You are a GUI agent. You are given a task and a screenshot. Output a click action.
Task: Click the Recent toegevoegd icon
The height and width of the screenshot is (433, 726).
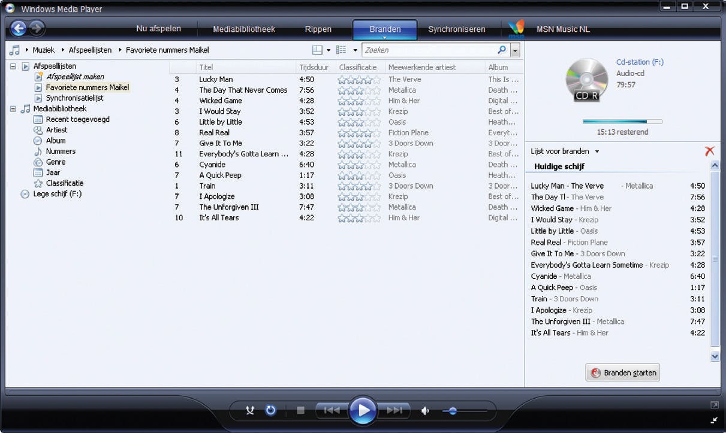[x=38, y=120]
